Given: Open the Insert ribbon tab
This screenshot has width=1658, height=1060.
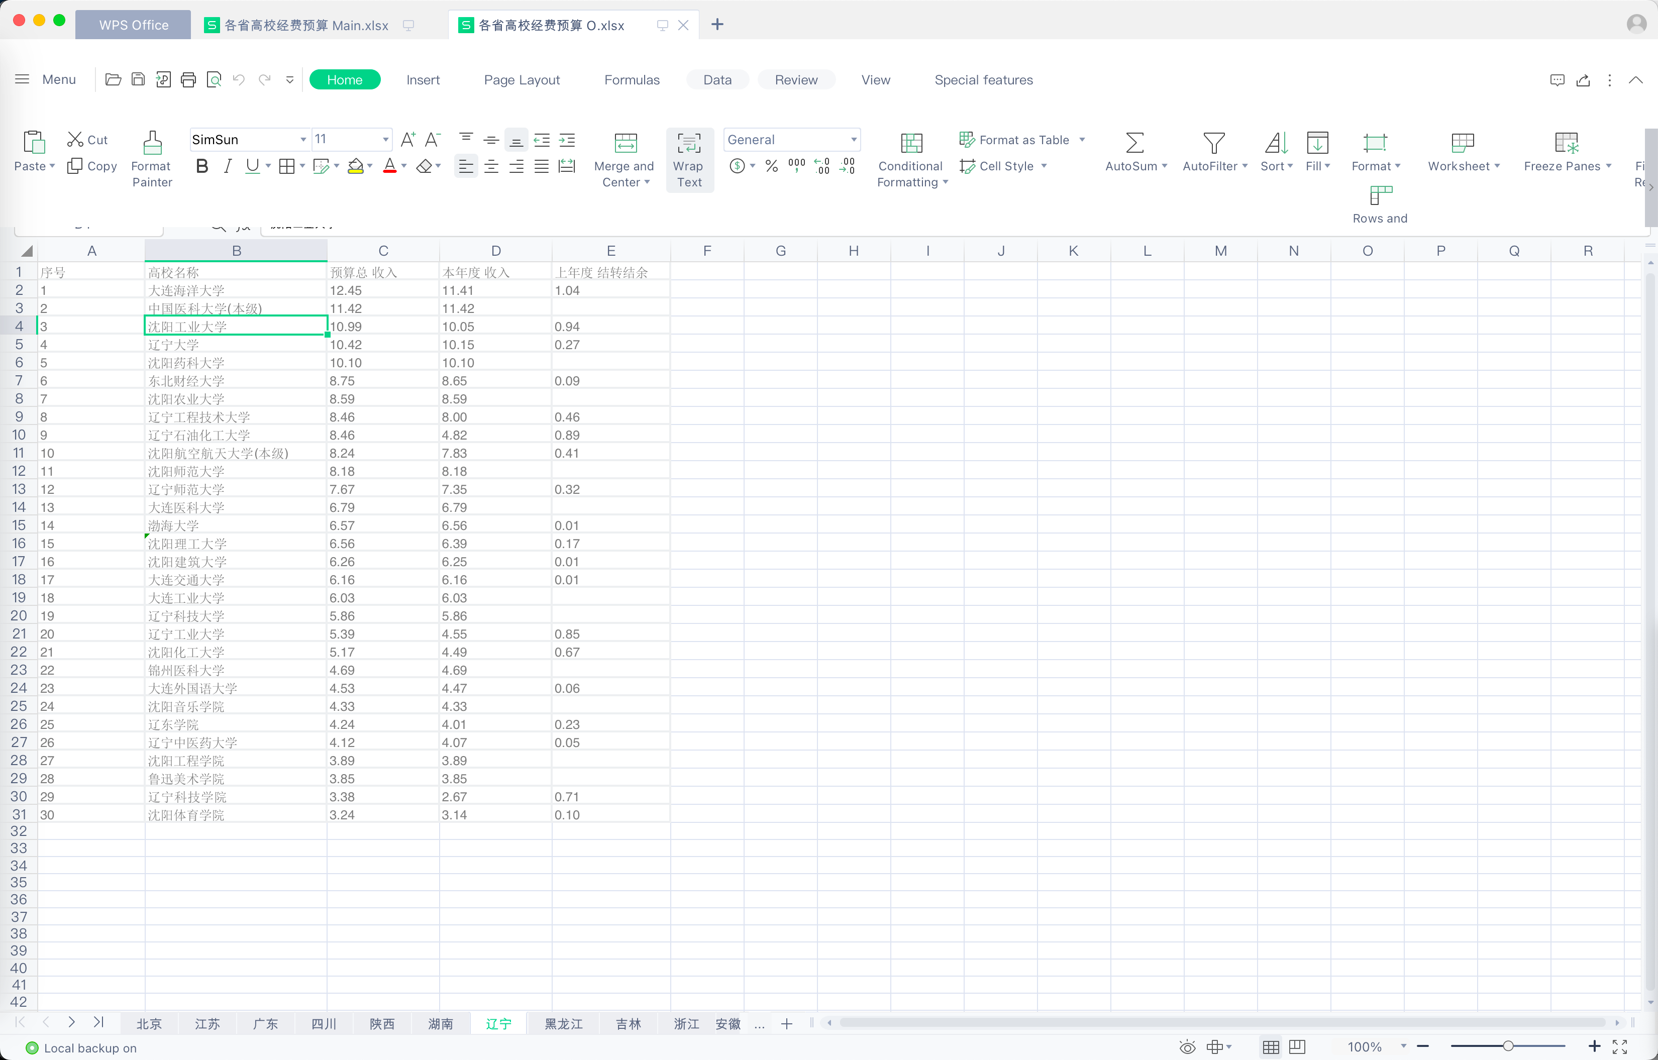Looking at the screenshot, I should (423, 80).
